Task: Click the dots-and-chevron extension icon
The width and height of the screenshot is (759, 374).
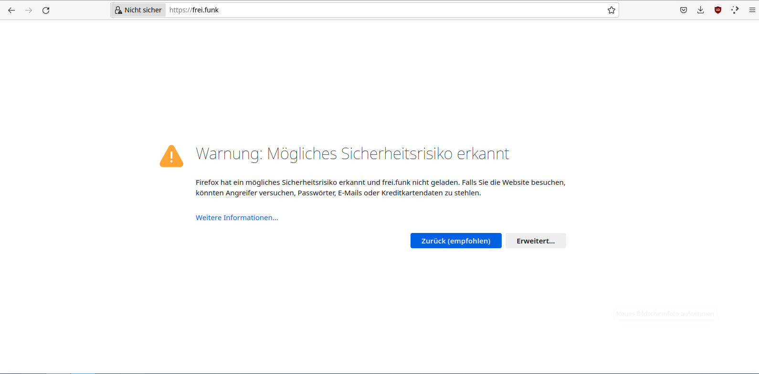Action: (735, 10)
